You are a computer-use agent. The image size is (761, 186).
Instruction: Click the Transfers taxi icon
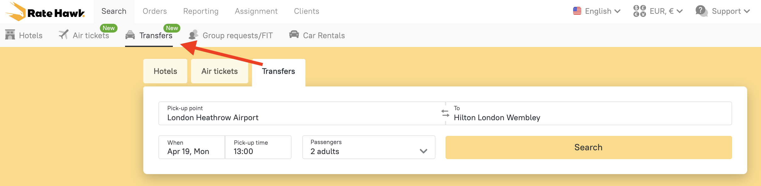[x=130, y=34]
